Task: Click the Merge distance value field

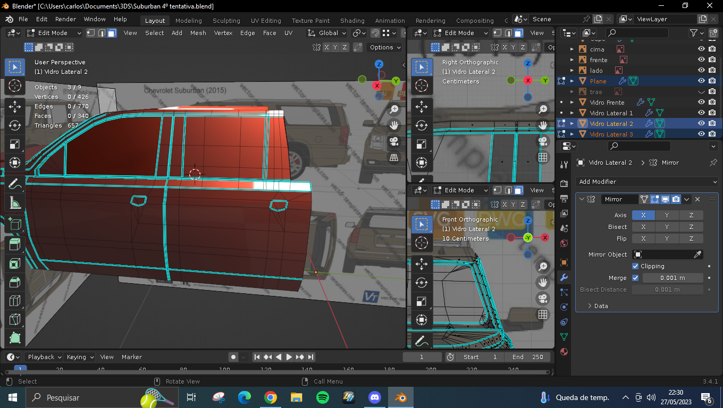Action: click(x=673, y=278)
